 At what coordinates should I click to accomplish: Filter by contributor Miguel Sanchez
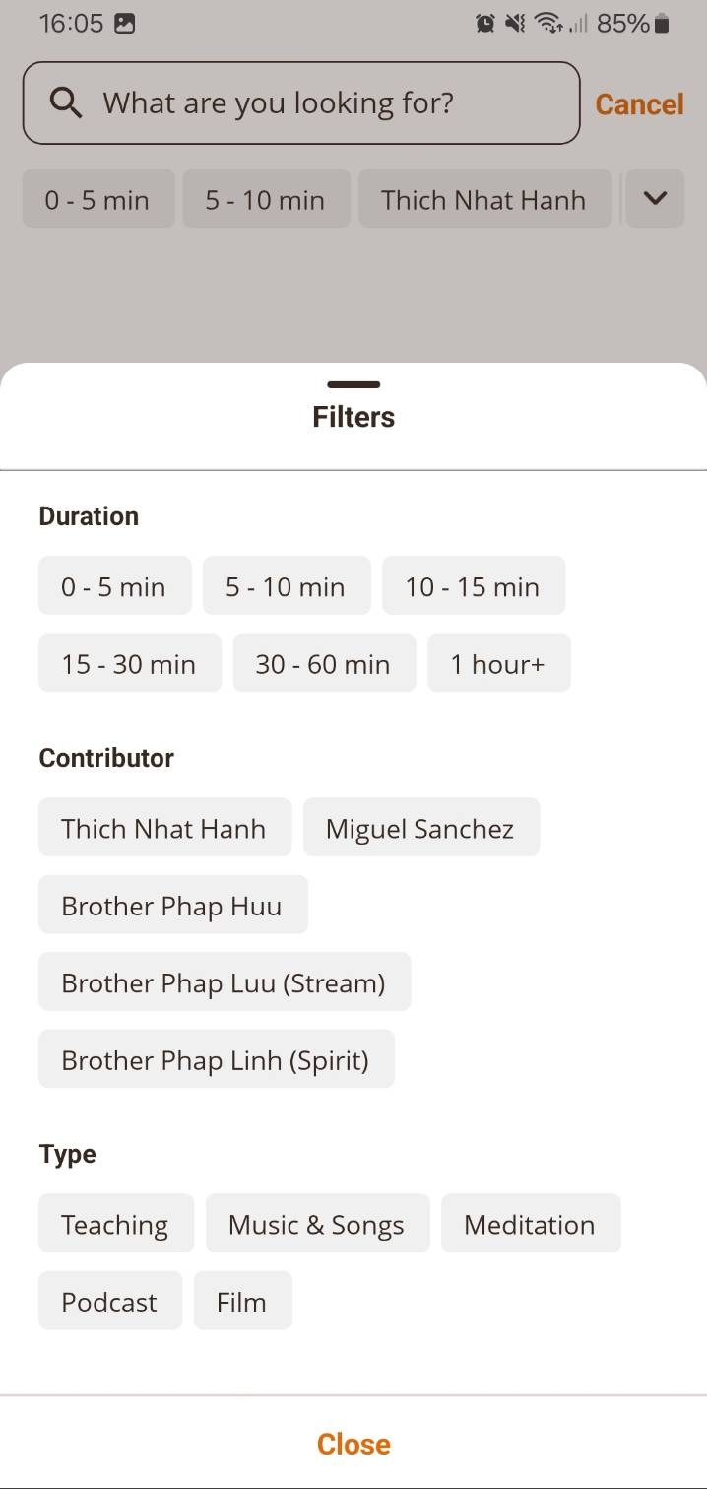click(x=420, y=828)
